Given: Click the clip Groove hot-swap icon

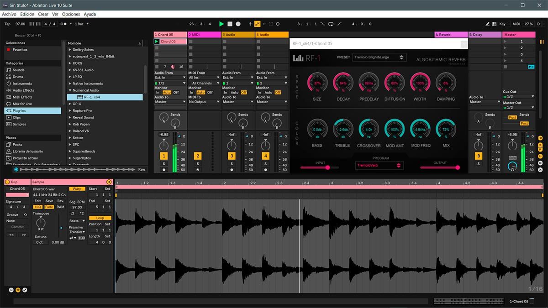Looking at the screenshot, I should [26, 214].
